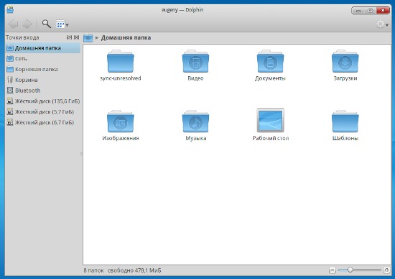
Task: Close the Dolphin window
Action: coord(383,10)
